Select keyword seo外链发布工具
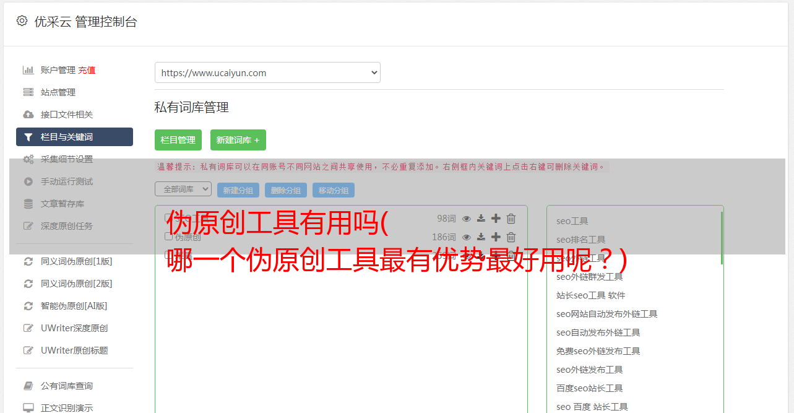Screen dimensions: 794x413 click(590, 370)
